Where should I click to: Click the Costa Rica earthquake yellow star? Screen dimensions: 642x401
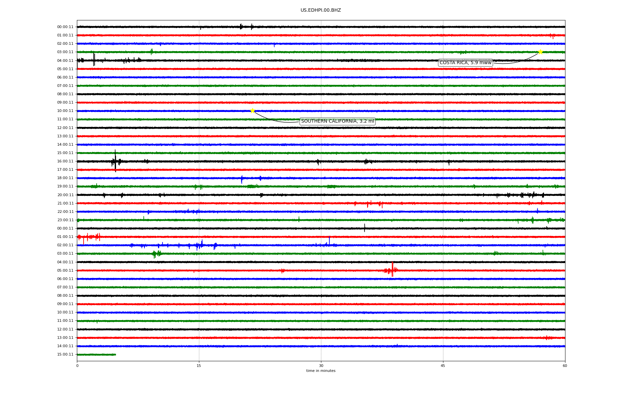(540, 52)
